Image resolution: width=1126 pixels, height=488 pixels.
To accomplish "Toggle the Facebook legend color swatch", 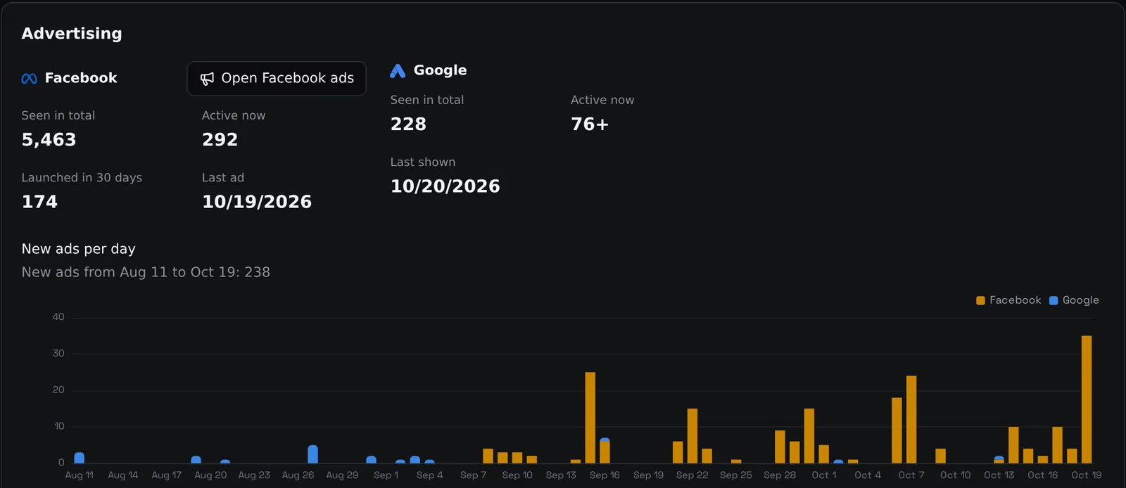I will (x=980, y=301).
